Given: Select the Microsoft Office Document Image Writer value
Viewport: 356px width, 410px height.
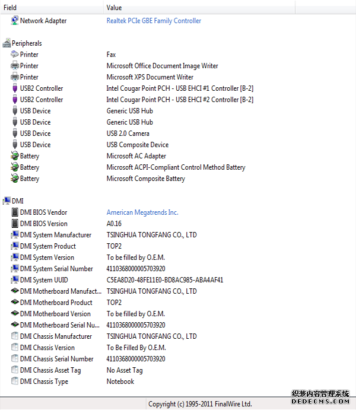Looking at the screenshot, I should (x=162, y=66).
